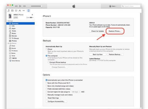The width and height of the screenshot is (148, 109).
Task: Click the Restore iPhone button
Action: coord(115,31)
